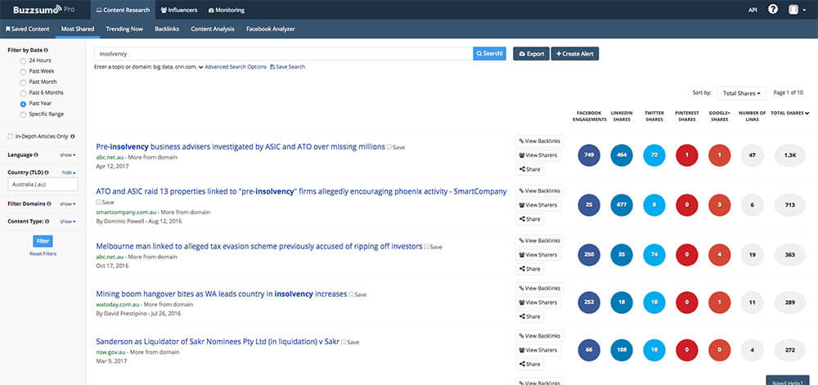Click the info icon next to Filter by Date
The image size is (818, 385).
click(47, 51)
